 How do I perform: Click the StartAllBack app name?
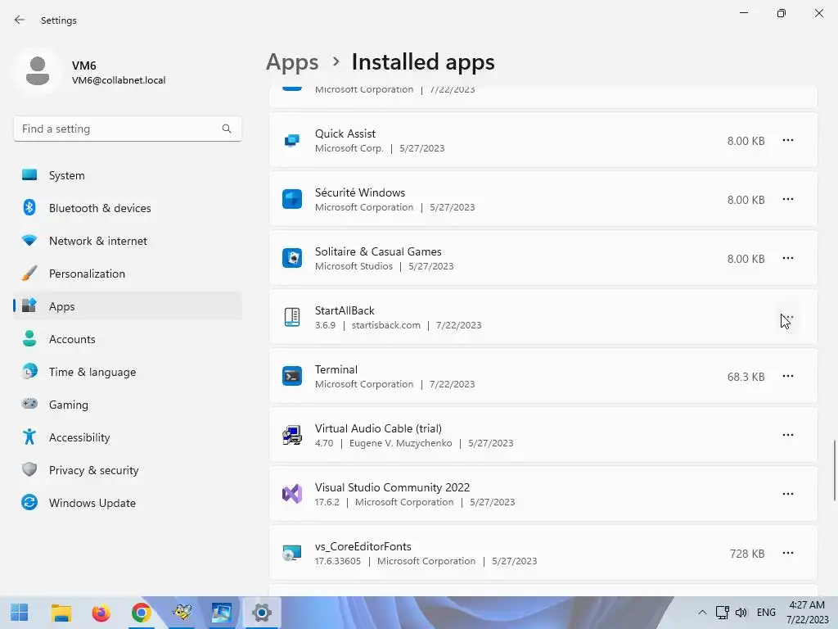345,310
